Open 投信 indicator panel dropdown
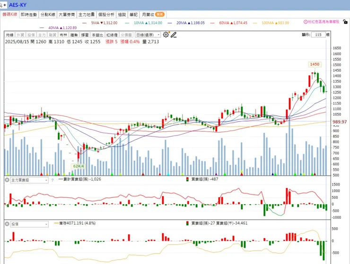This screenshot has width=350, height=264. [29, 224]
